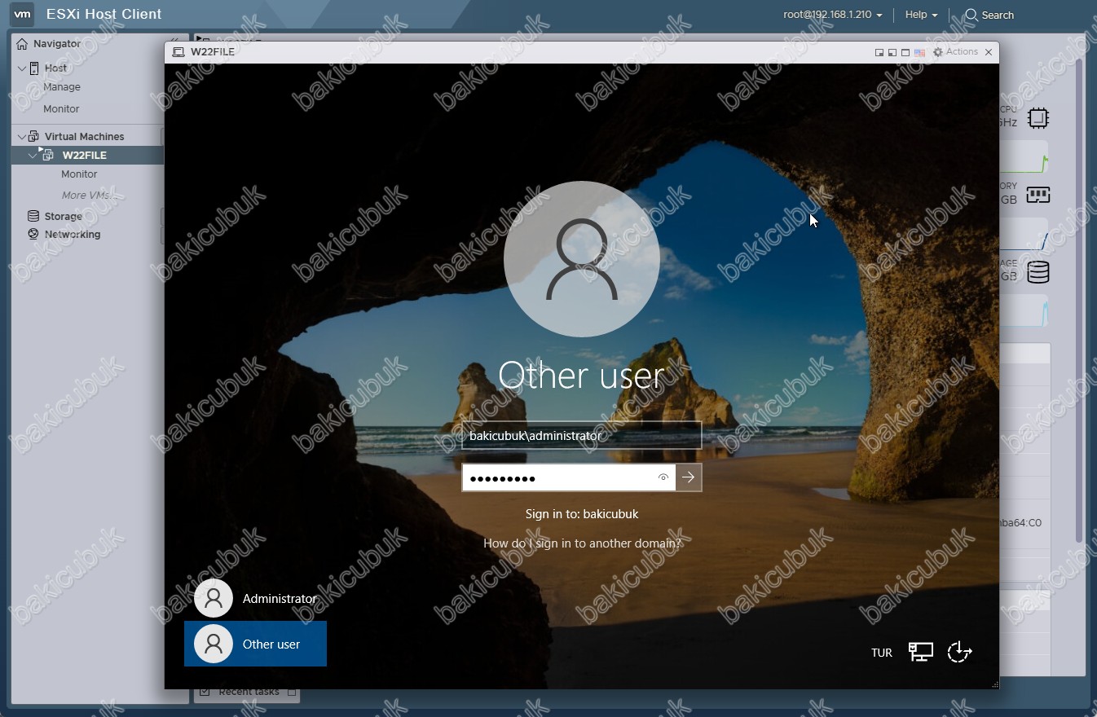
Task: Click the VMware vm logo
Action: [23, 14]
